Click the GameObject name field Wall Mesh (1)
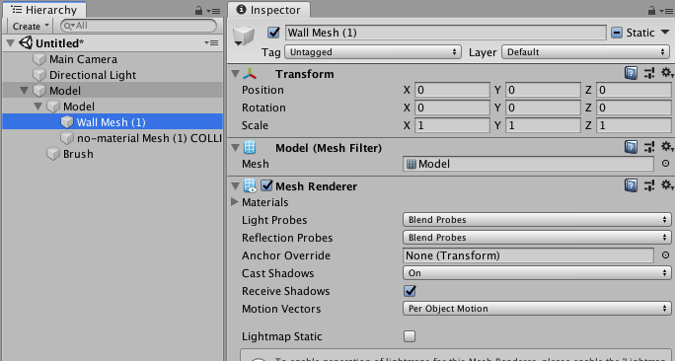Screen dimensions: 675x361 (x=445, y=33)
